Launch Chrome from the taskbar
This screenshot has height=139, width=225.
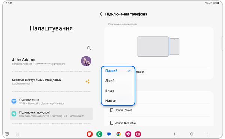pyautogui.click(x=118, y=134)
